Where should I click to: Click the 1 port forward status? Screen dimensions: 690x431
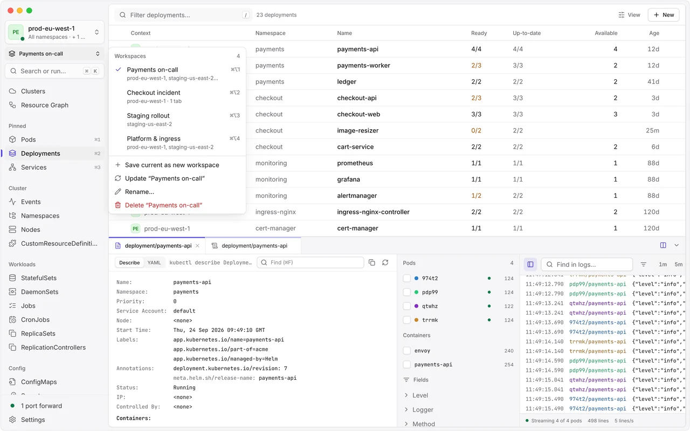36,406
